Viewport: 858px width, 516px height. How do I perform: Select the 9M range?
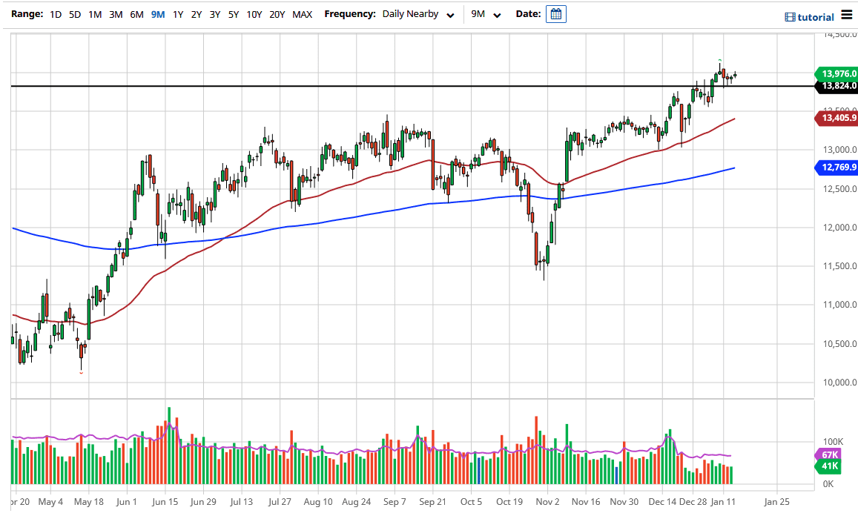tap(158, 15)
